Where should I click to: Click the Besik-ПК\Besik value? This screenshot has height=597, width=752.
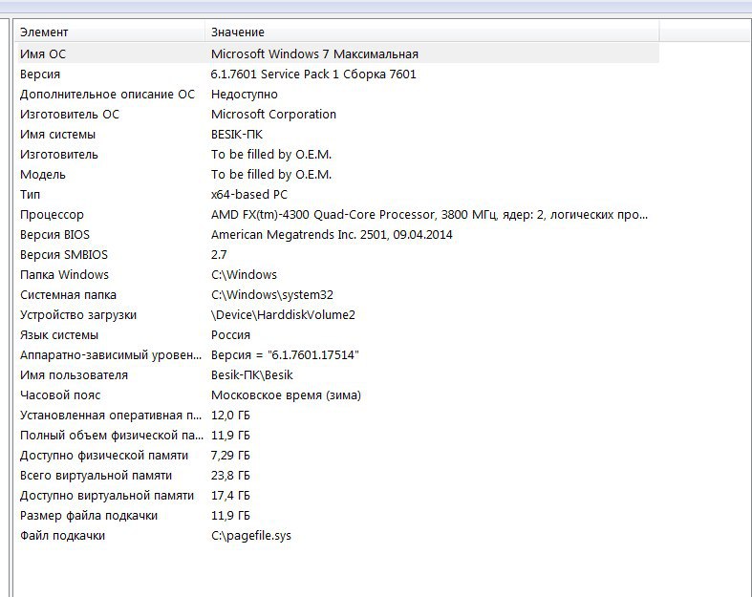pyautogui.click(x=252, y=375)
